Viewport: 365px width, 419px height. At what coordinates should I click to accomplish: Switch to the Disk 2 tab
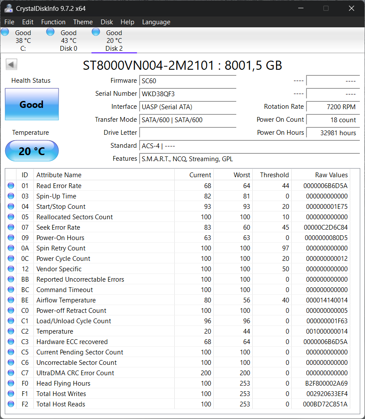[x=114, y=41]
